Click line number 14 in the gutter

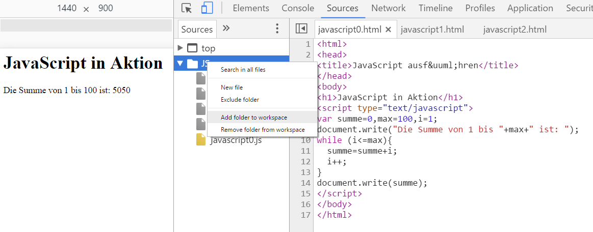click(305, 183)
